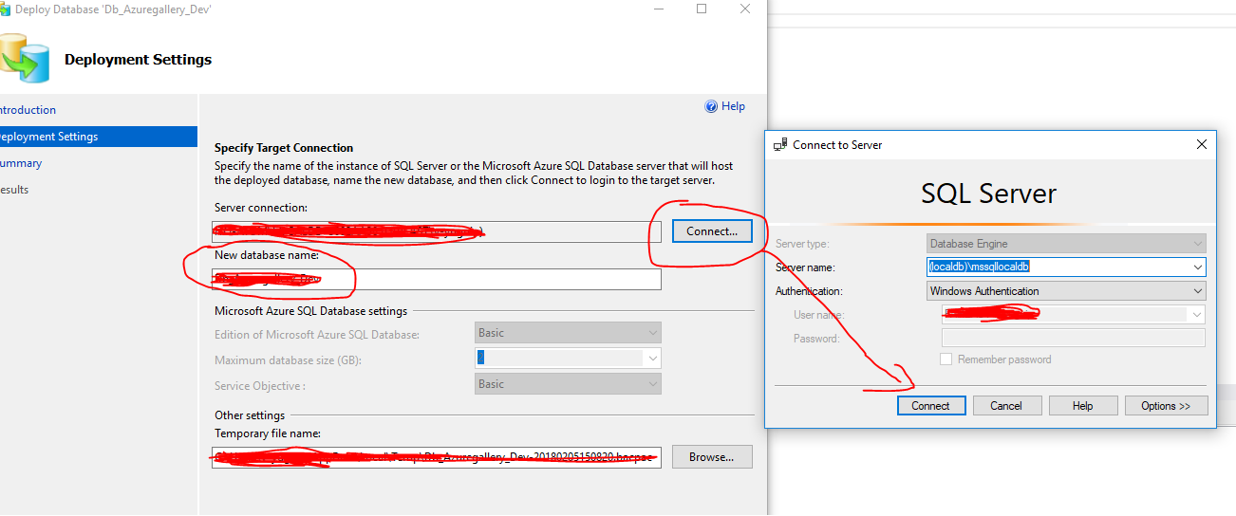Viewport: 1236px width, 516px height.
Task: Expand the Server name combo box
Action: click(x=1197, y=267)
